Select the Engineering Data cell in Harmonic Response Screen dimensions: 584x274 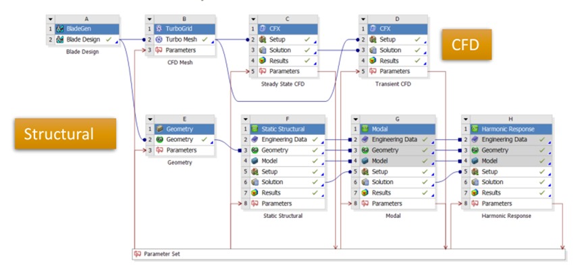click(x=510, y=140)
